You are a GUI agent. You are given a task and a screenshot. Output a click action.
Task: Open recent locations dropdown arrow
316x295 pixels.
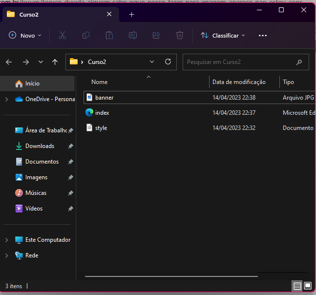point(41,62)
